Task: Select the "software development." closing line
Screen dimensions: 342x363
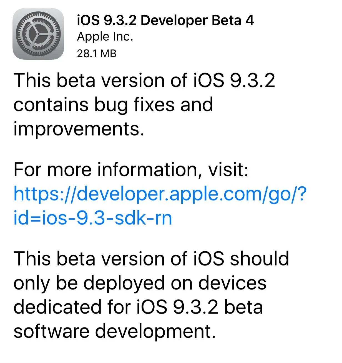Action: 114,331
